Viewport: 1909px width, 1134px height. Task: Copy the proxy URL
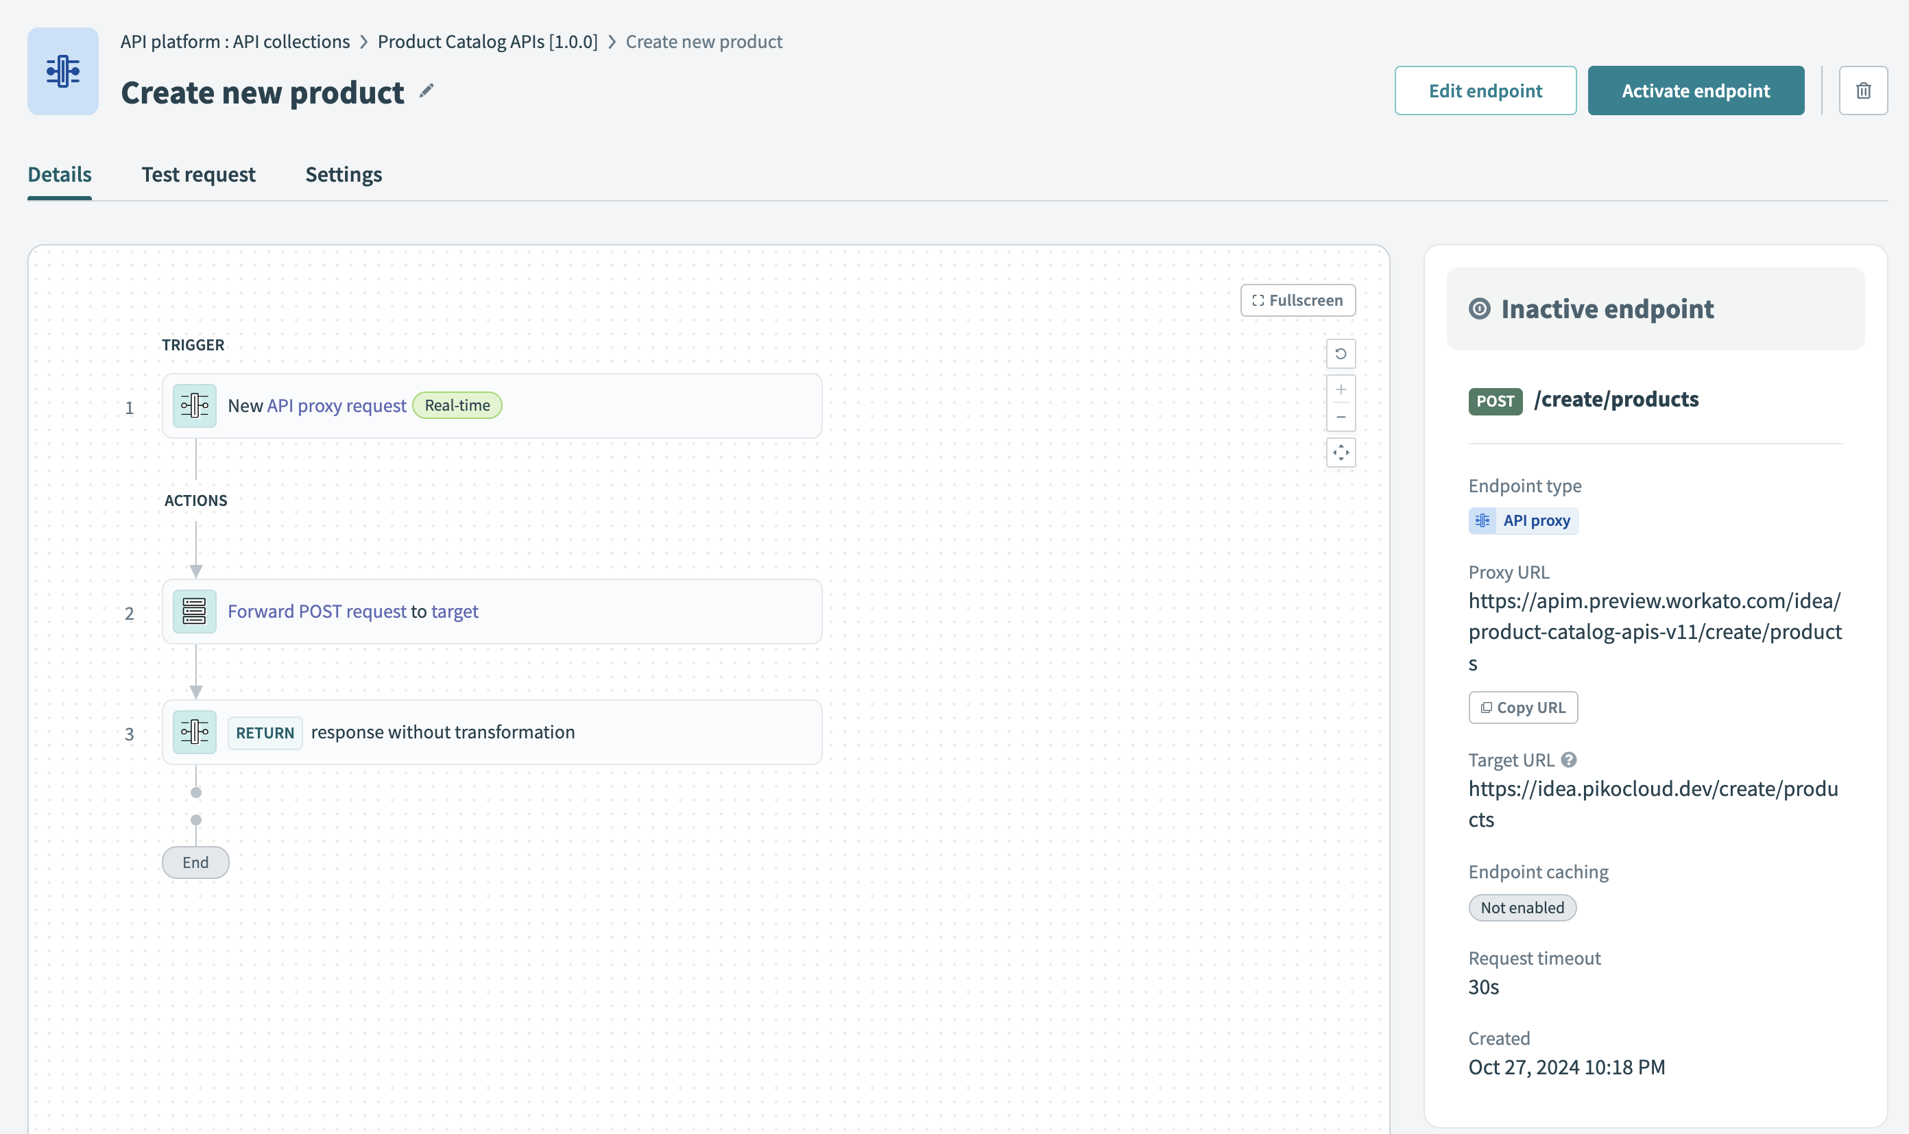pos(1522,707)
